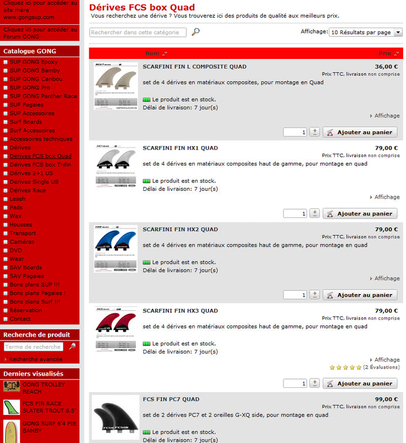406x443 pixels.
Task: Open Wax category
Action: 15,216
